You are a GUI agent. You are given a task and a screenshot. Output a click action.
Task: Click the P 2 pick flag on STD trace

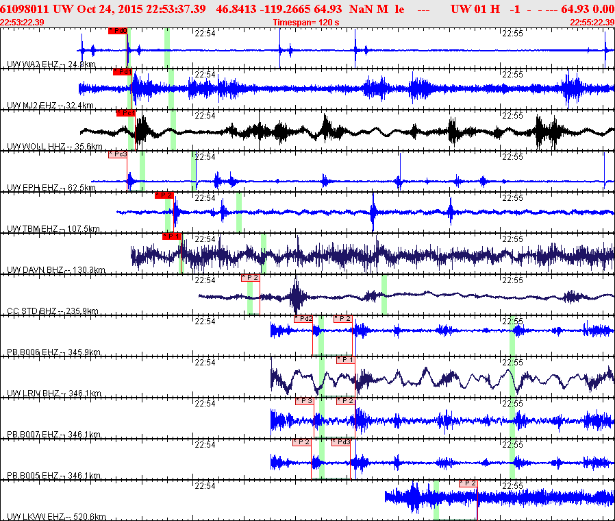251,278
